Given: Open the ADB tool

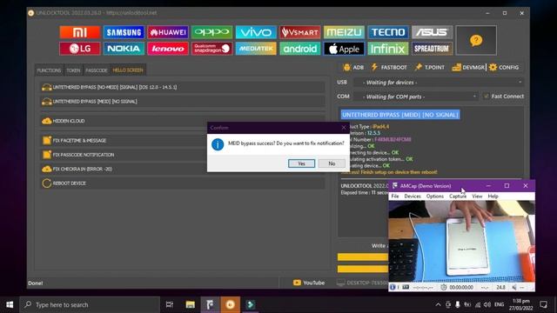Looking at the screenshot, I should tap(353, 67).
